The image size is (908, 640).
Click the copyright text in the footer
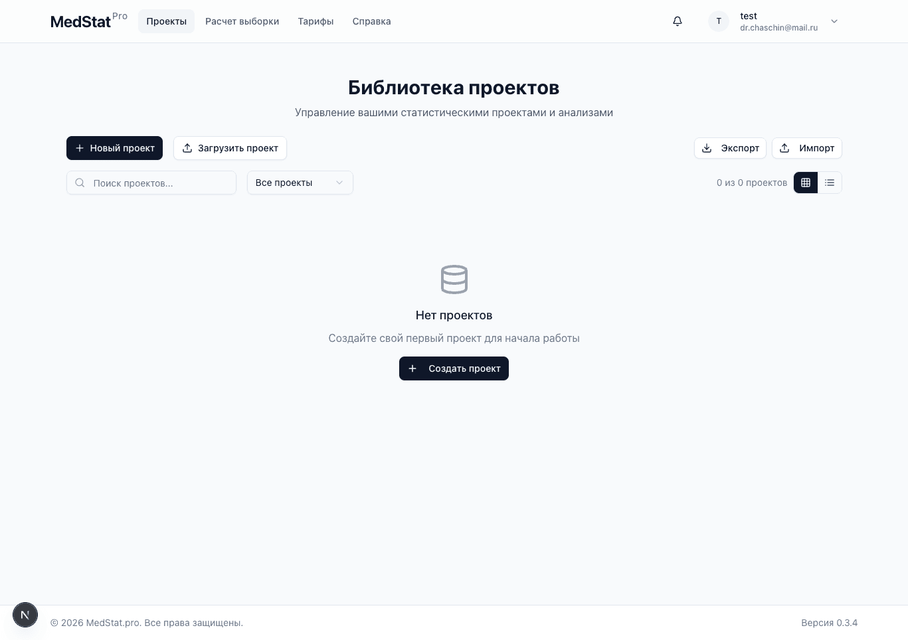(x=147, y=623)
